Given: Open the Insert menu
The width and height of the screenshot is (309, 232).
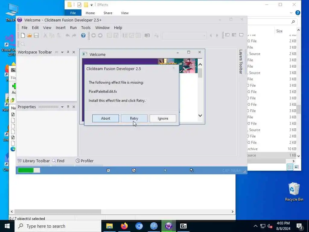Looking at the screenshot, I should (x=60, y=27).
